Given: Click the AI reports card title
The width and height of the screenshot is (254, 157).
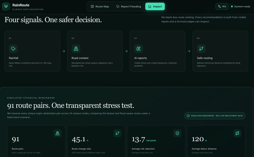Looking at the screenshot, I should (141, 58).
